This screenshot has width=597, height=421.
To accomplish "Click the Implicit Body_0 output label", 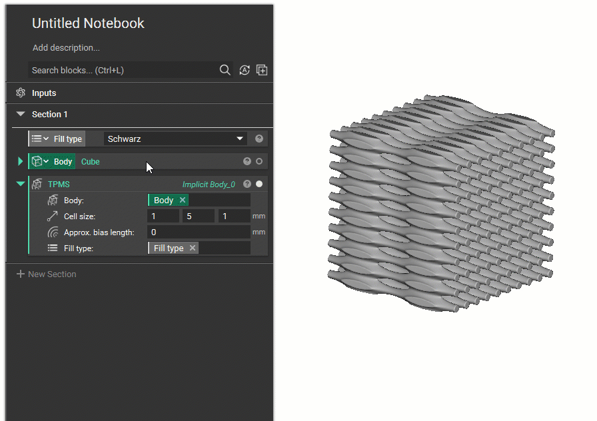I will click(209, 185).
